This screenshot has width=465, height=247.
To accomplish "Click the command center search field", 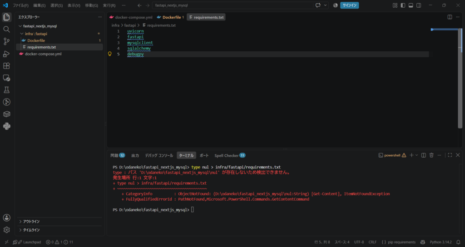I will click(232, 5).
